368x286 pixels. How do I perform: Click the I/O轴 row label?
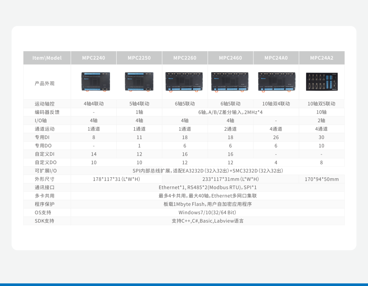pos(41,121)
